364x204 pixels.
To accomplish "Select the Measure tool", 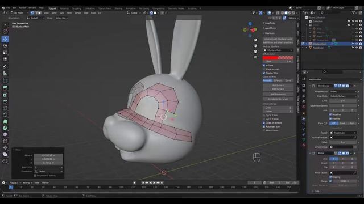I will pos(5,74).
